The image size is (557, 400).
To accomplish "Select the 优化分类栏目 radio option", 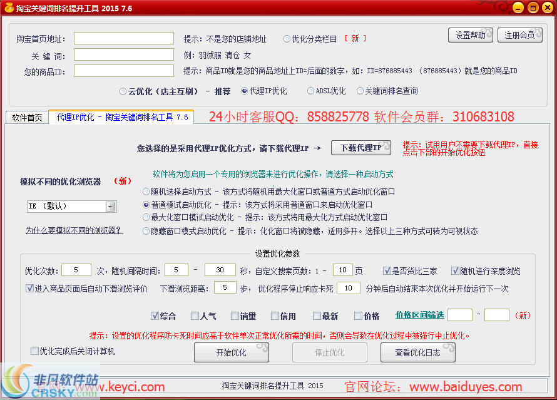I will tap(287, 39).
